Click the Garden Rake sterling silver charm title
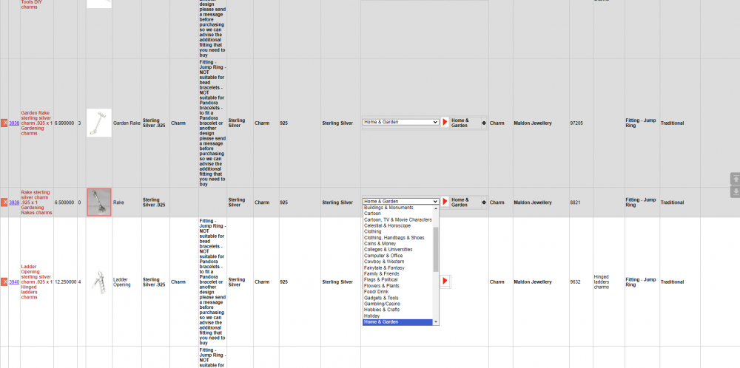Screen dimensions: 740x368 point(36,123)
